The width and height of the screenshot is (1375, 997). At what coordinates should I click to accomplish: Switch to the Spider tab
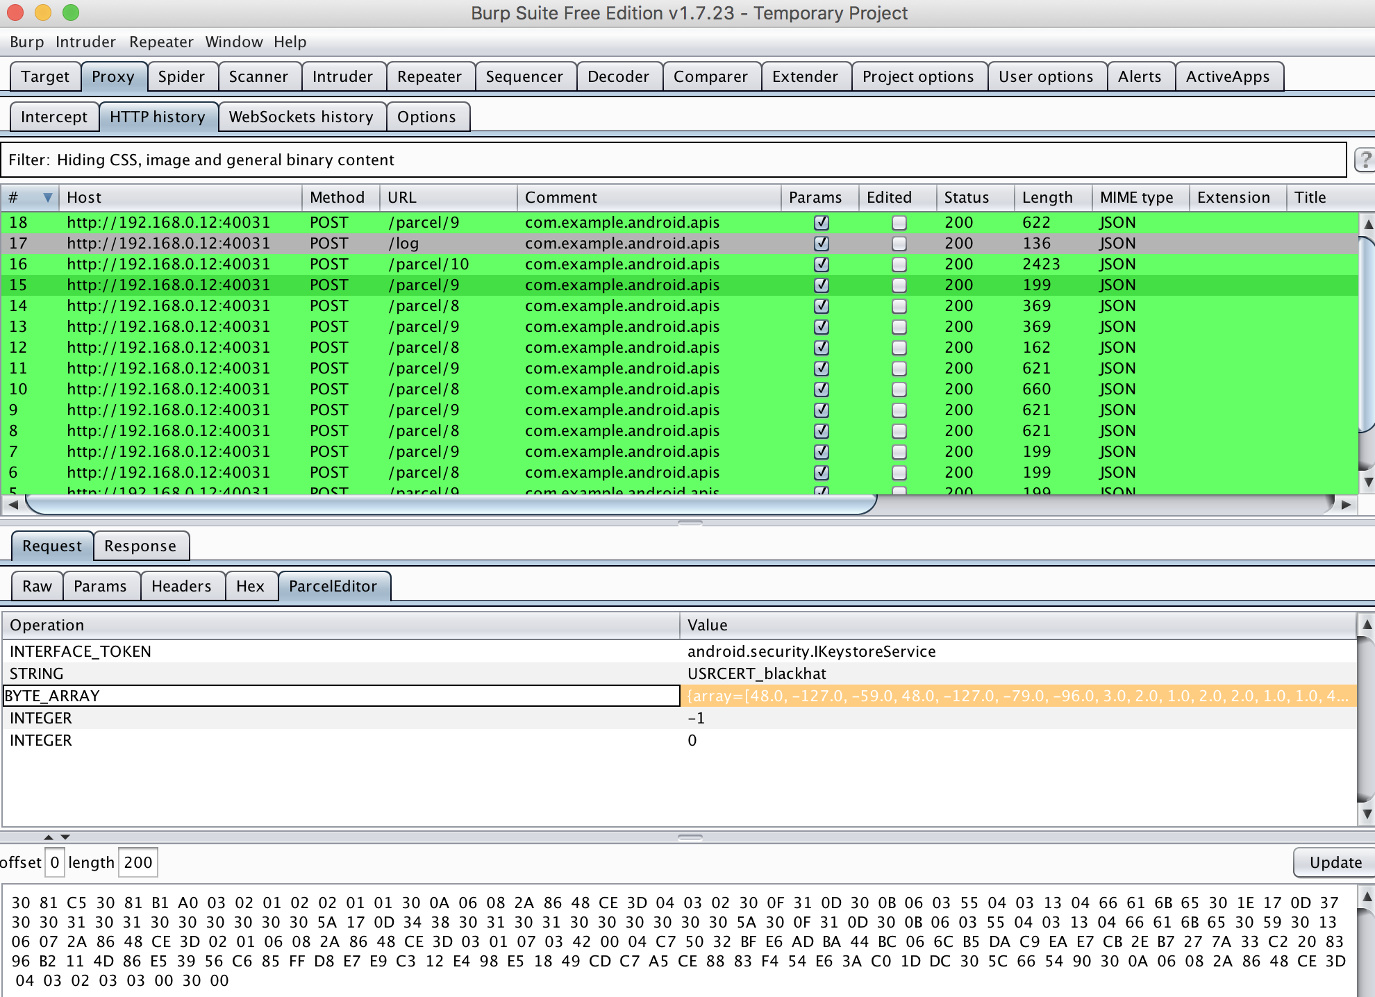pos(181,76)
